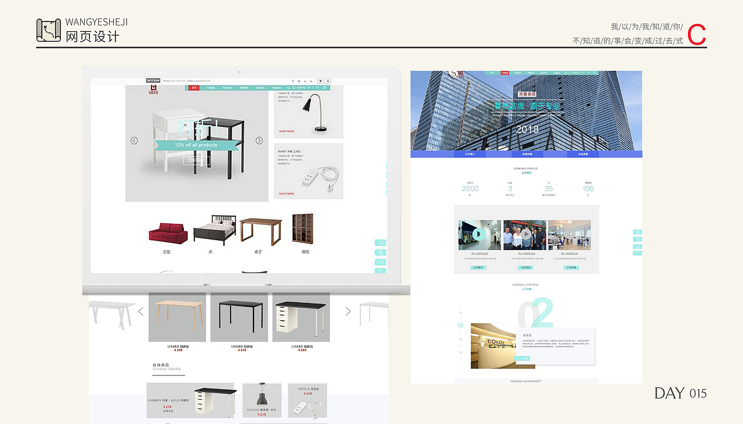
Task: Click the back-to-top icon beside the company page
Action: tap(637, 253)
